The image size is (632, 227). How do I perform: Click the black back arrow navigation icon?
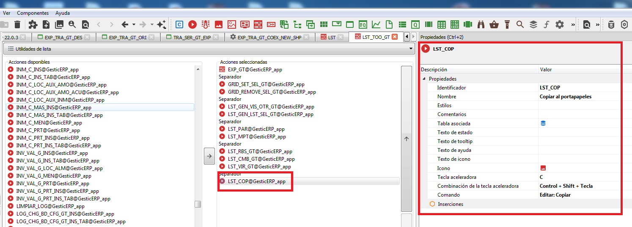click(x=125, y=24)
